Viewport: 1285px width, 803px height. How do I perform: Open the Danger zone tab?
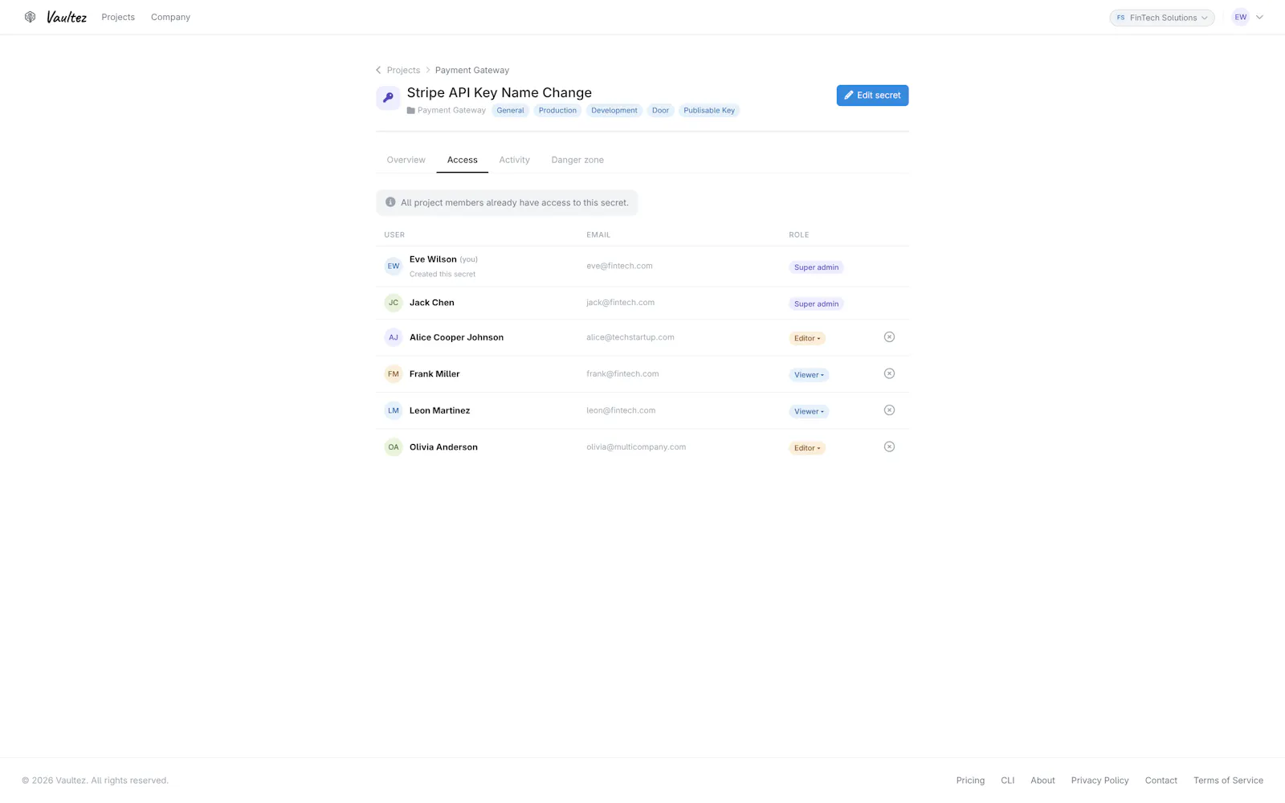[577, 160]
